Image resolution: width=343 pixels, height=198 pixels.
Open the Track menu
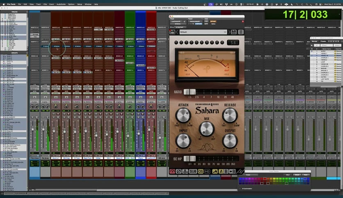click(x=38, y=4)
